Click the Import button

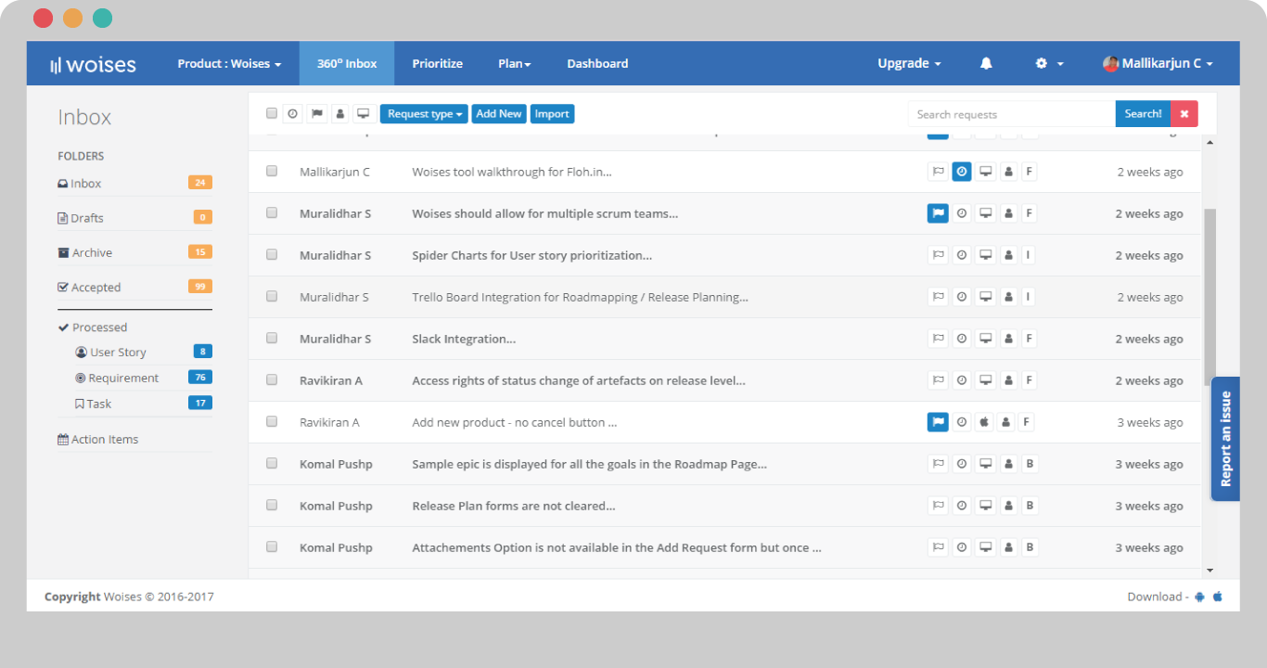click(x=552, y=113)
